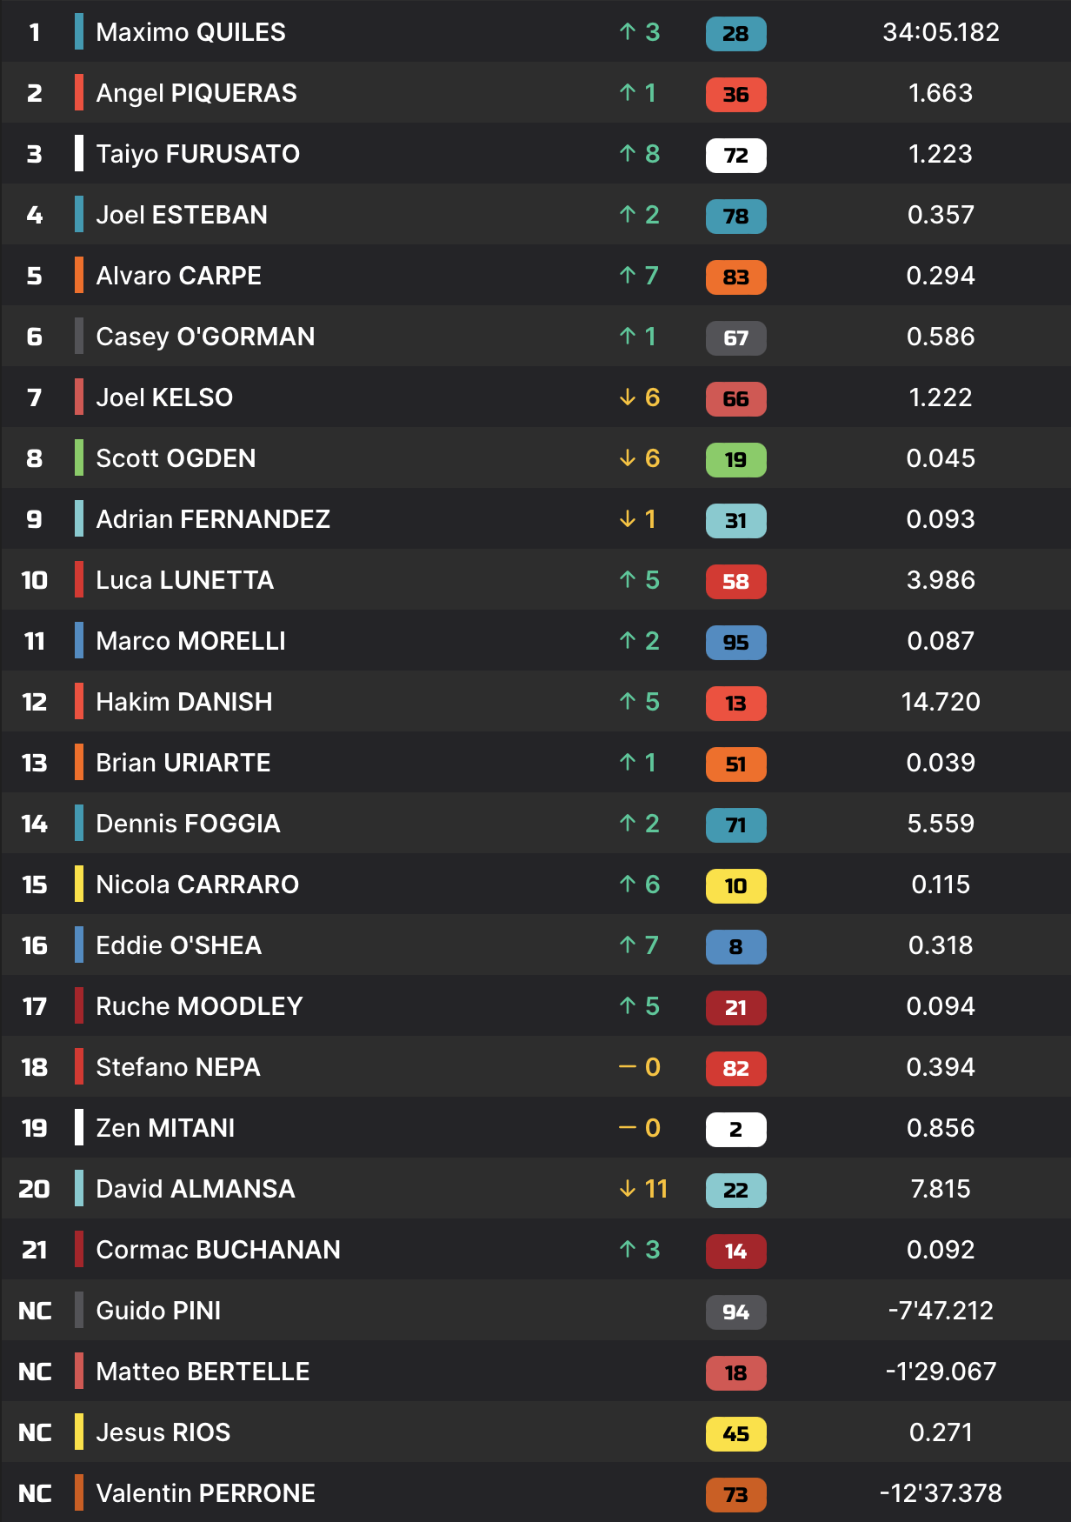Image resolution: width=1071 pixels, height=1522 pixels.
Task: Click the down arrow for David Almansa
Action: pyautogui.click(x=628, y=1189)
